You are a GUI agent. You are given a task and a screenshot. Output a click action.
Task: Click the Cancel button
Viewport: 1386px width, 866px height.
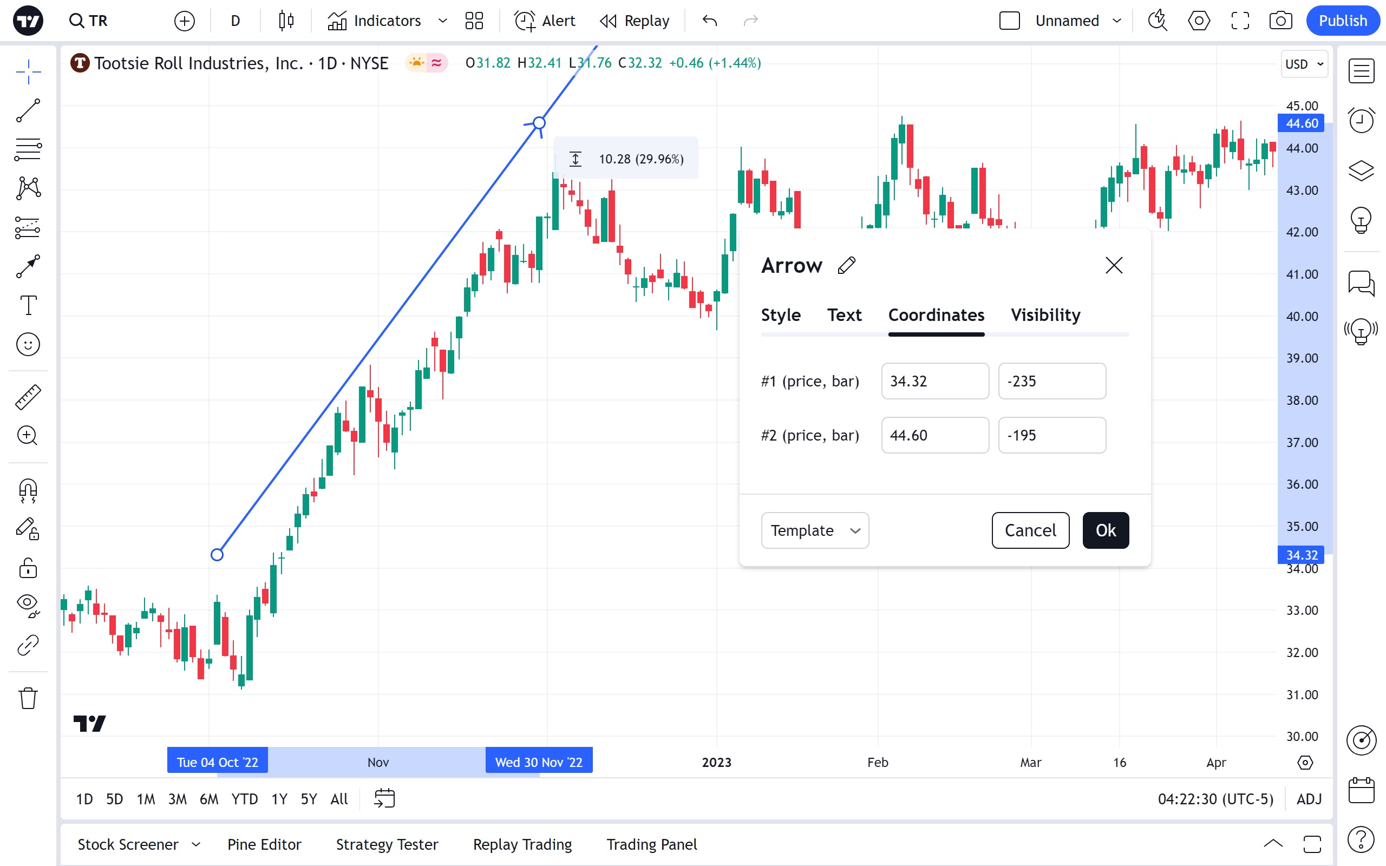tap(1030, 530)
